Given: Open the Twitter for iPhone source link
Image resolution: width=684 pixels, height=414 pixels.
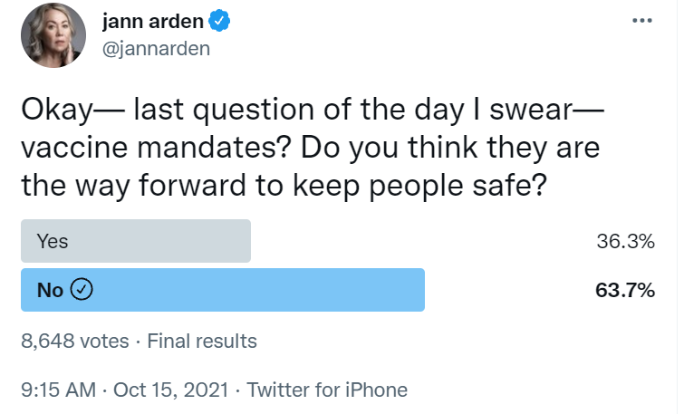Looking at the screenshot, I should (x=327, y=390).
